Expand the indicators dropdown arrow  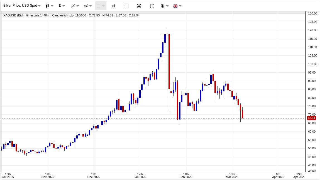[x=91, y=6]
